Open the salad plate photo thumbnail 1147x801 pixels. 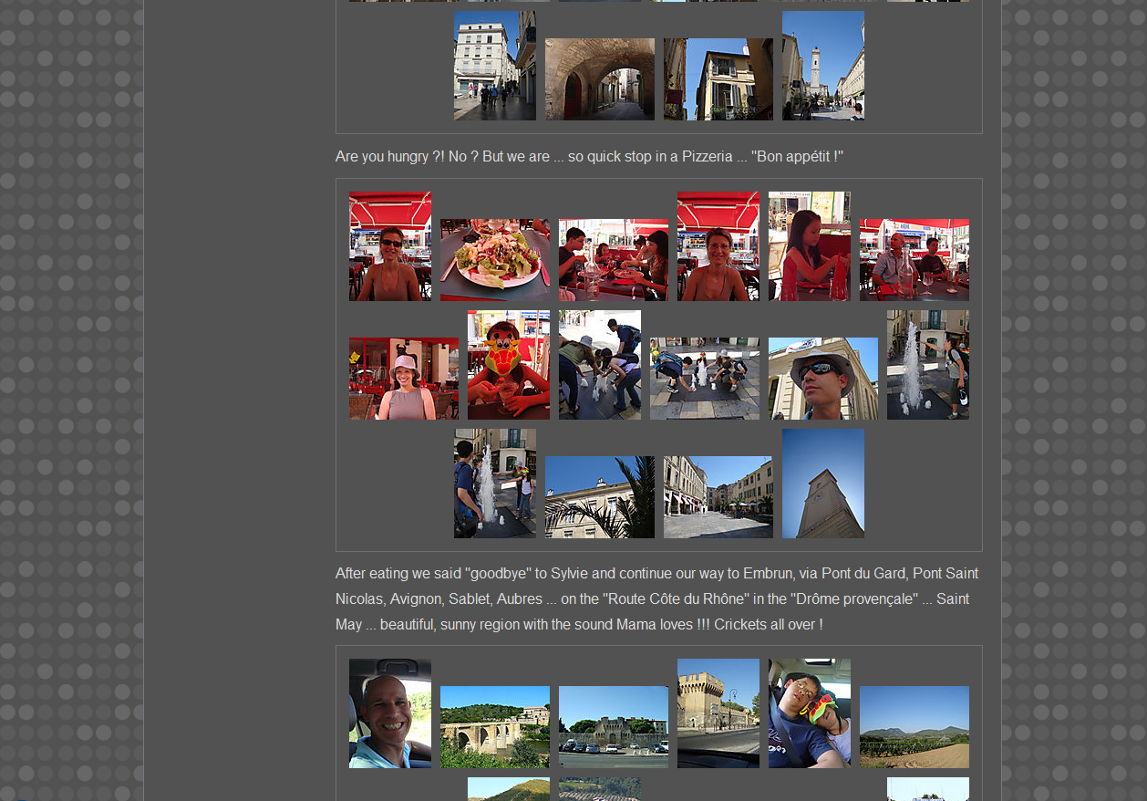point(494,260)
